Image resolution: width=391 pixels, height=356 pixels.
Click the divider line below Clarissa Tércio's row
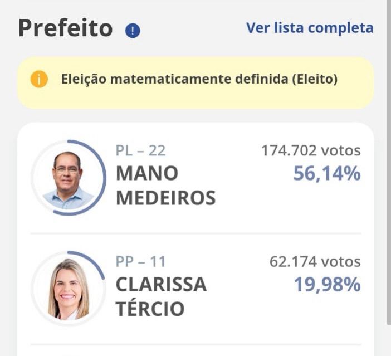pyautogui.click(x=195, y=344)
